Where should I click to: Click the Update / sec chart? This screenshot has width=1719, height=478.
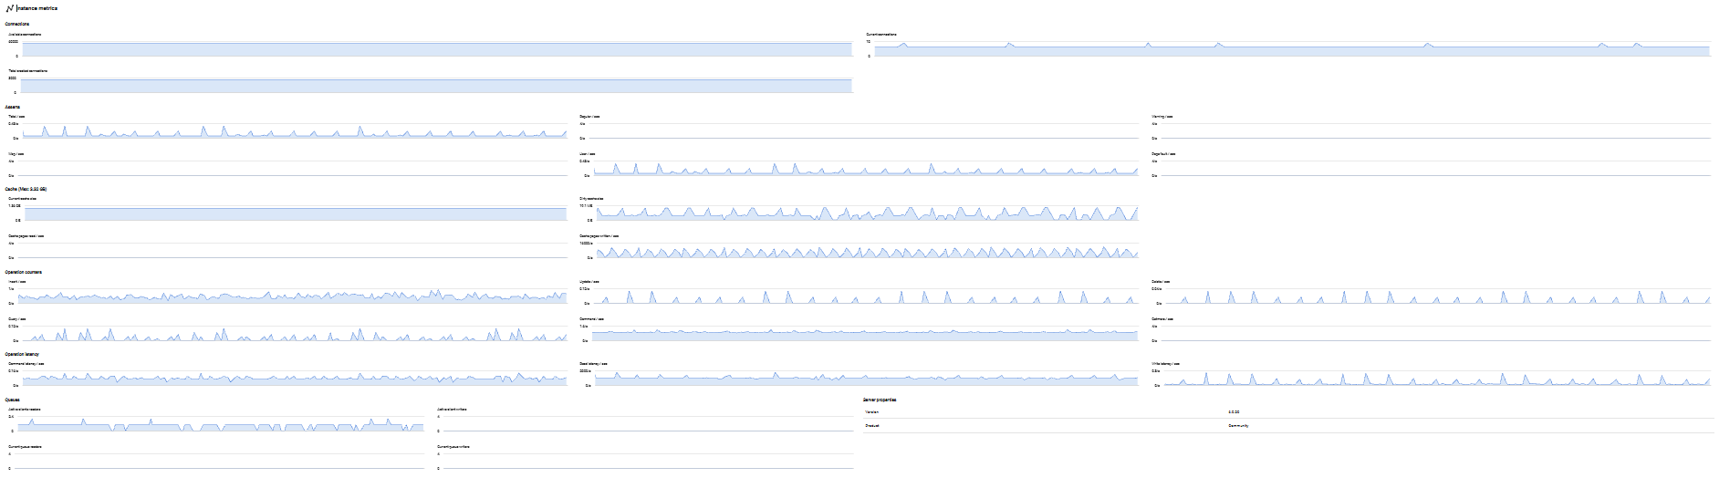(x=867, y=296)
